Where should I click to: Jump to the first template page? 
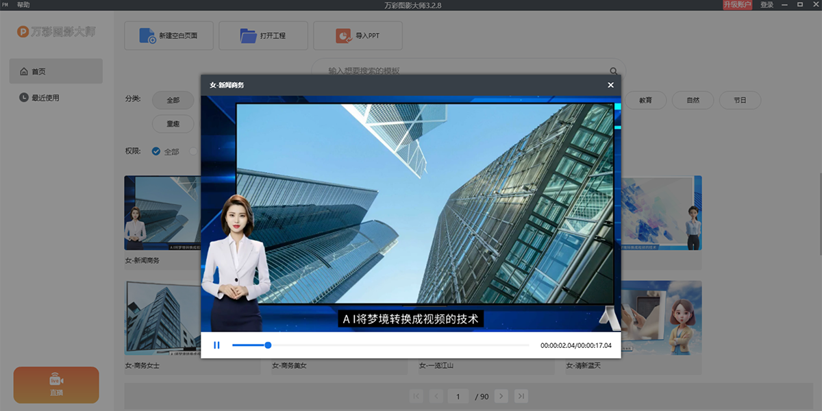click(416, 396)
